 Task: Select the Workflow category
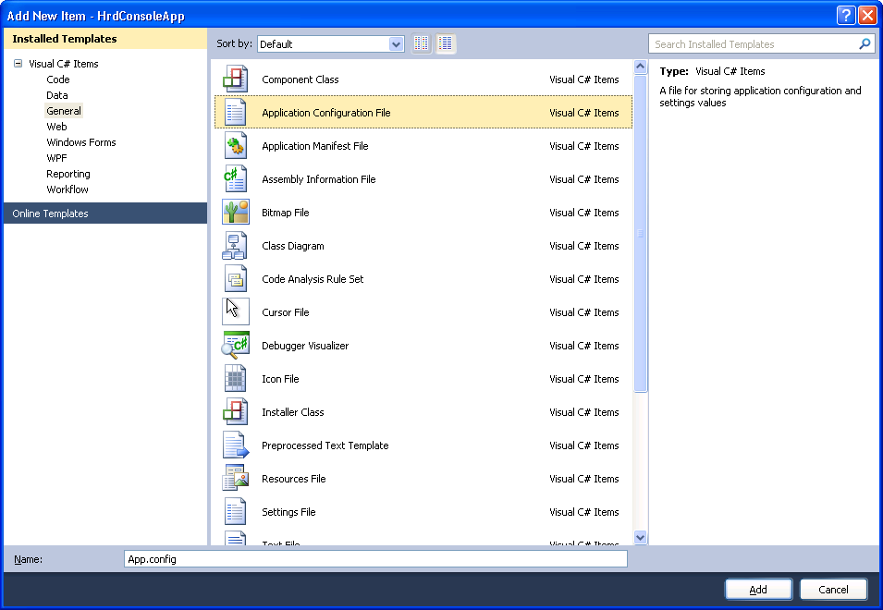[x=67, y=189]
